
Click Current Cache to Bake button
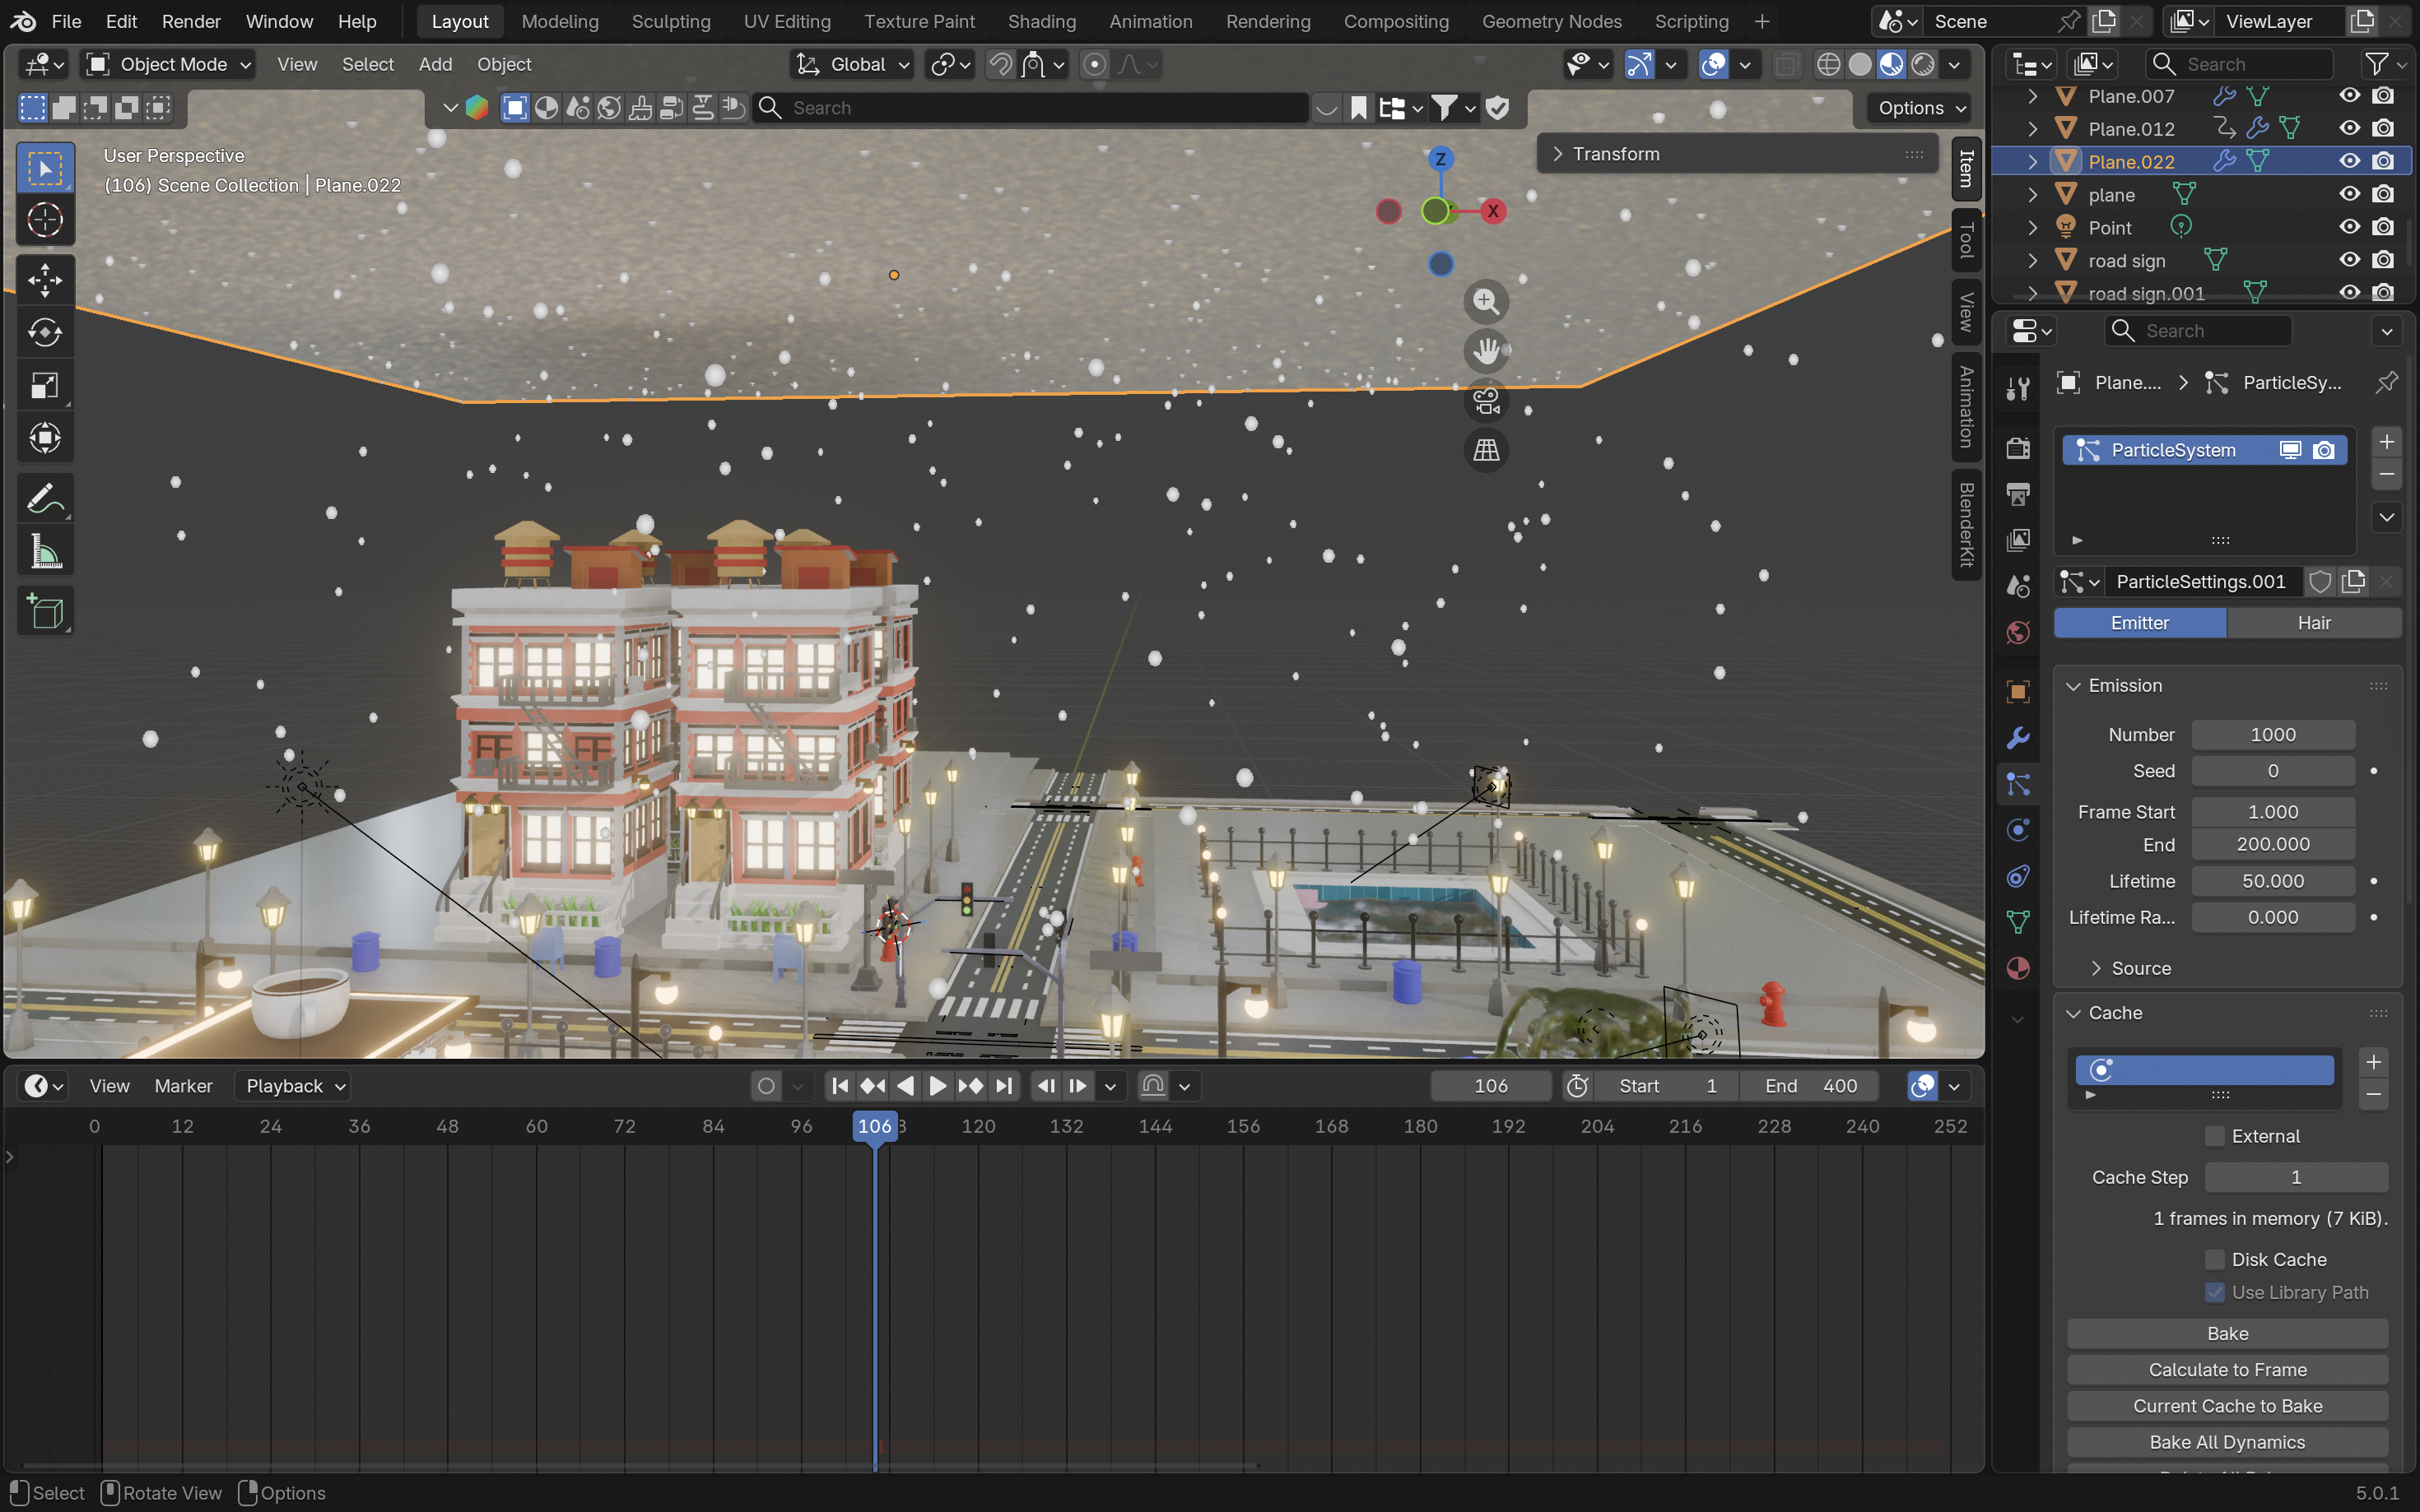(x=2227, y=1406)
